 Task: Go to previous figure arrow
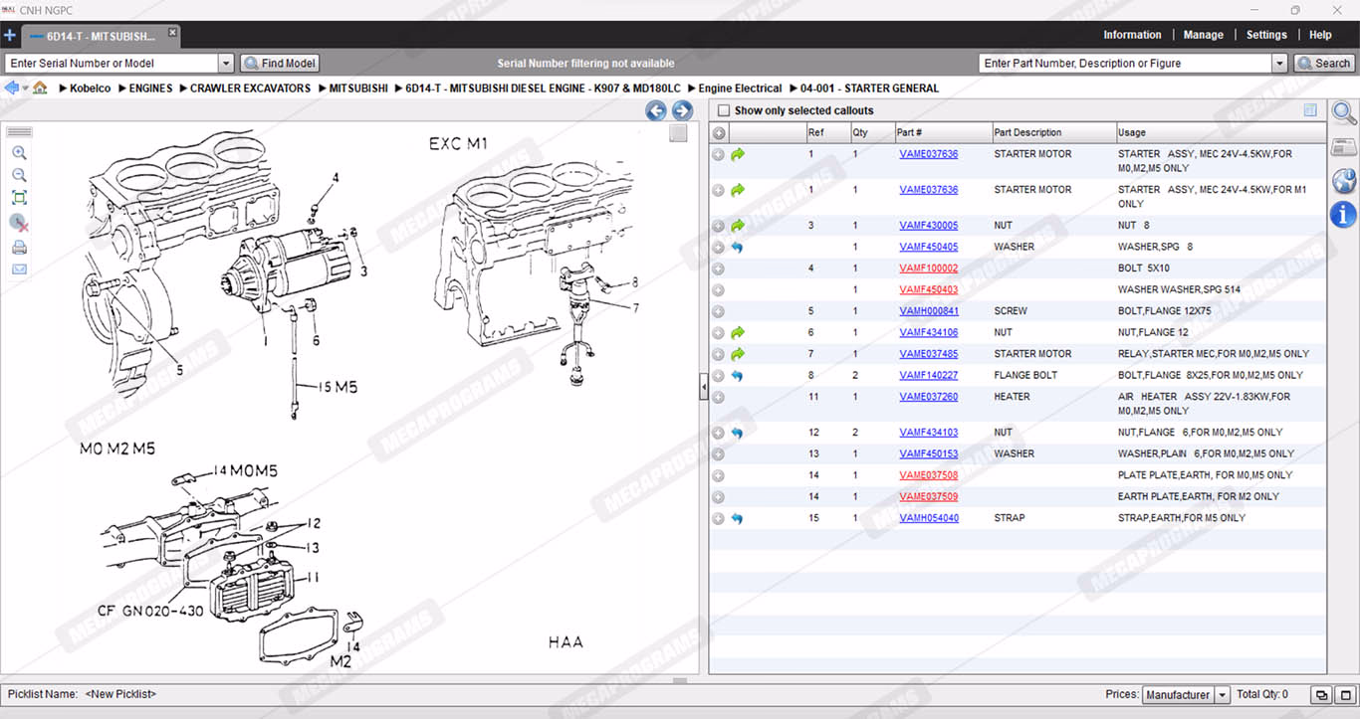click(655, 110)
